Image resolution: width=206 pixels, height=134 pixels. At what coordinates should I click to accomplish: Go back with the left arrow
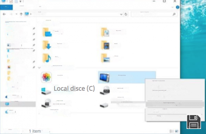[4, 14]
